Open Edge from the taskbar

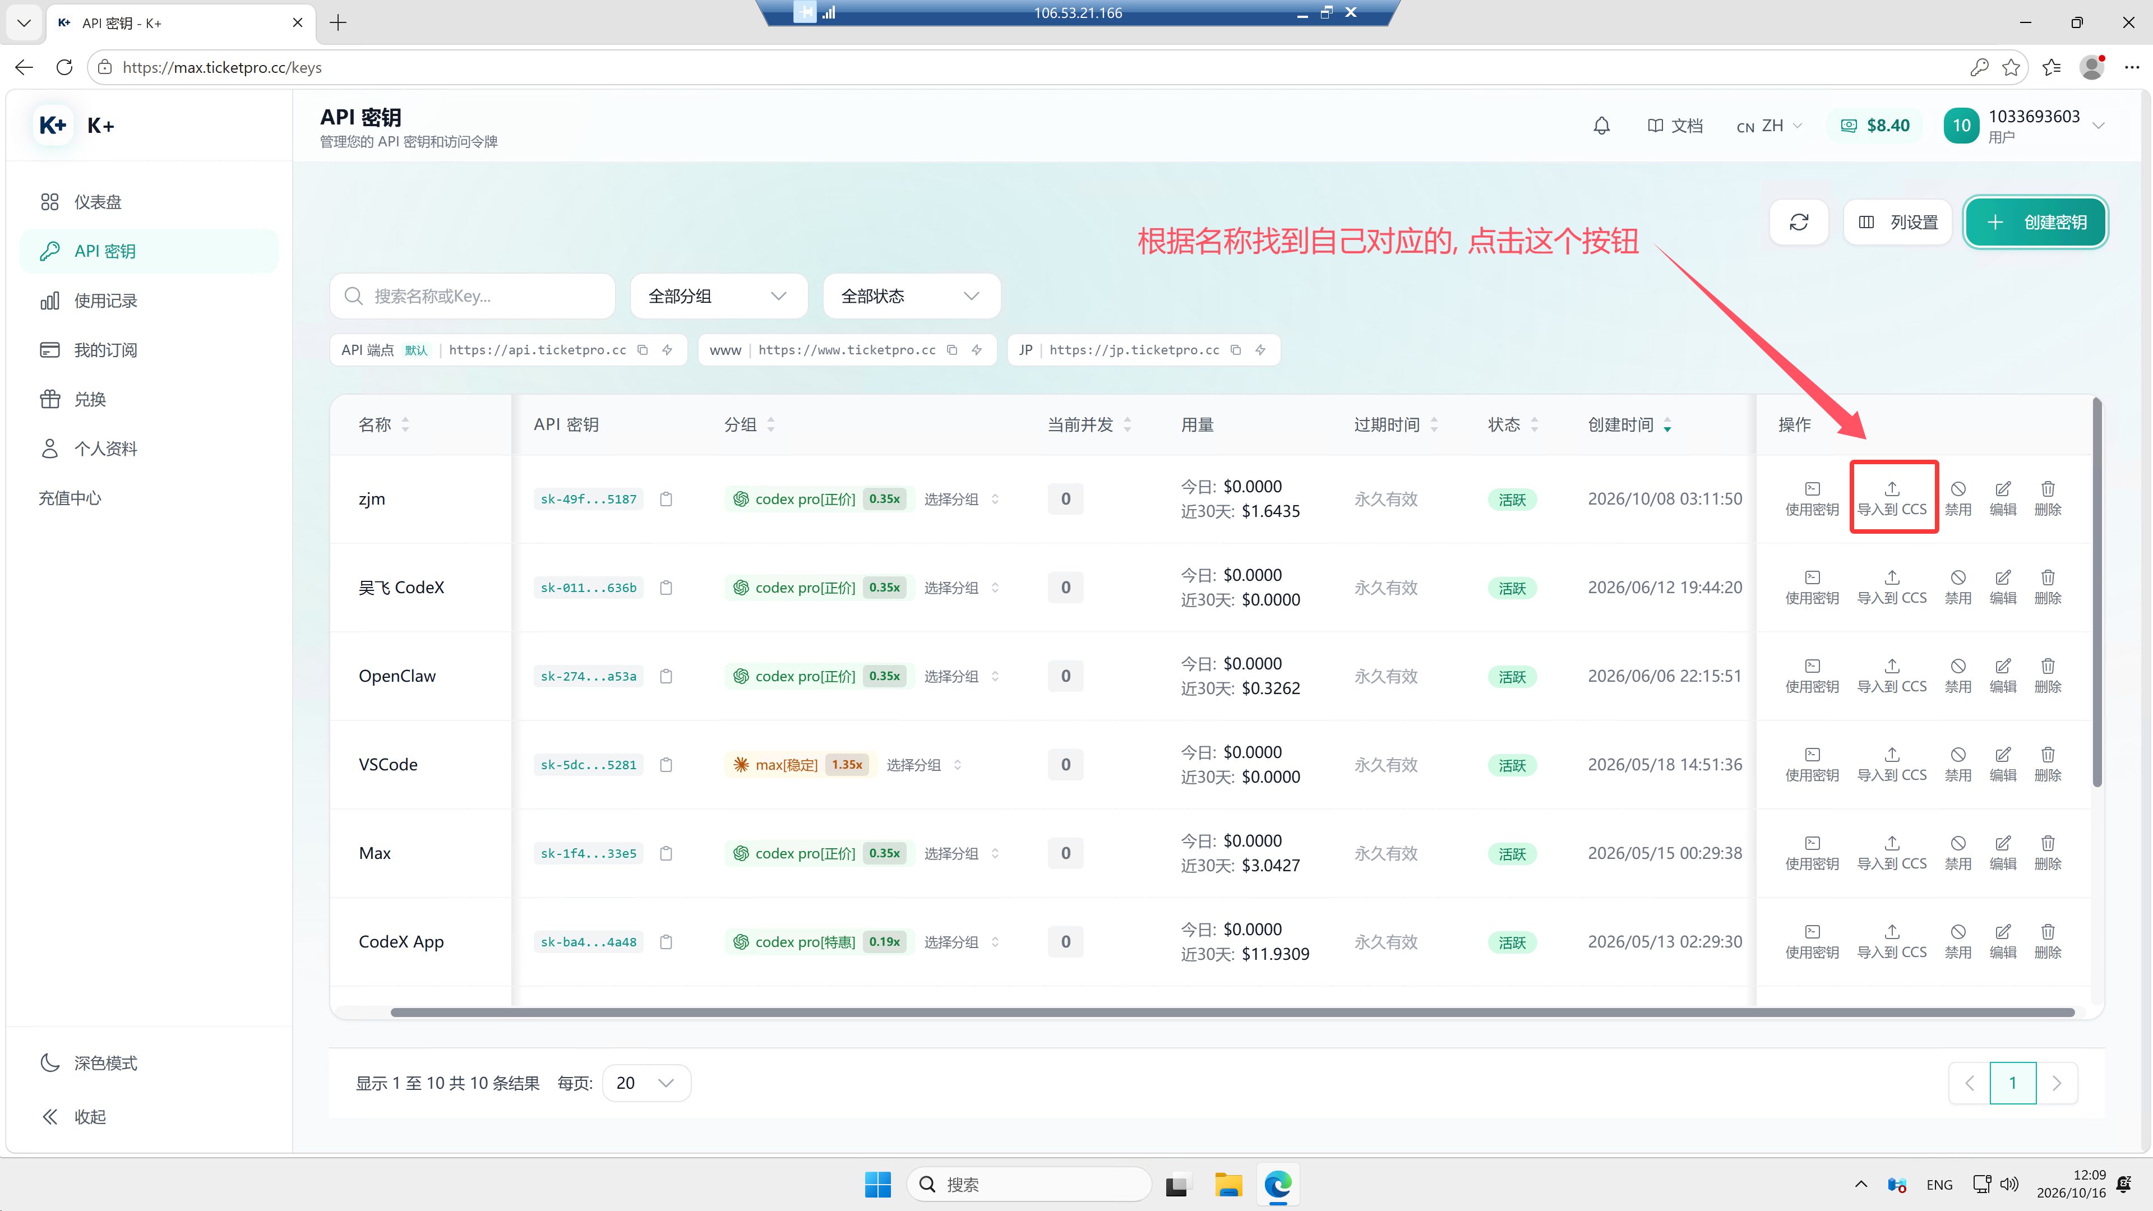click(x=1278, y=1184)
